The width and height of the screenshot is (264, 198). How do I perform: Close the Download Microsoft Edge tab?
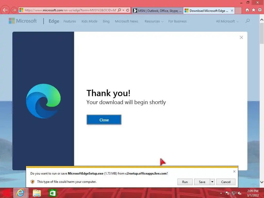(232, 10)
